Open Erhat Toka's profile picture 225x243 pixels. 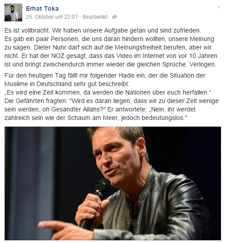(13, 12)
